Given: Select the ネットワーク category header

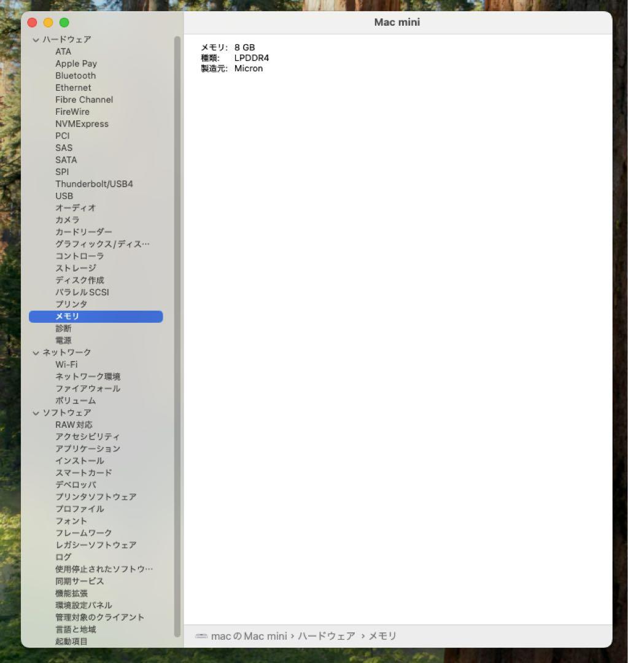Looking at the screenshot, I should click(x=67, y=352).
